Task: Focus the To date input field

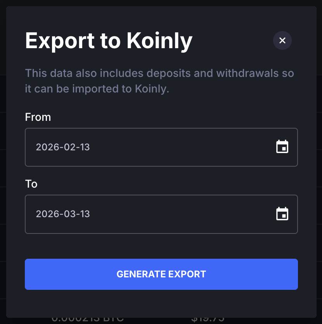Action: (147, 214)
